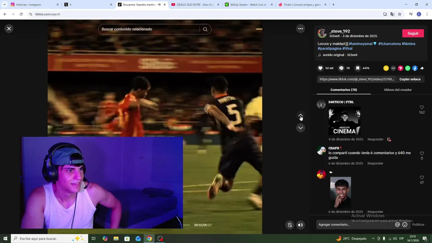
Task: Go to the next video arrow
Action: (300, 128)
